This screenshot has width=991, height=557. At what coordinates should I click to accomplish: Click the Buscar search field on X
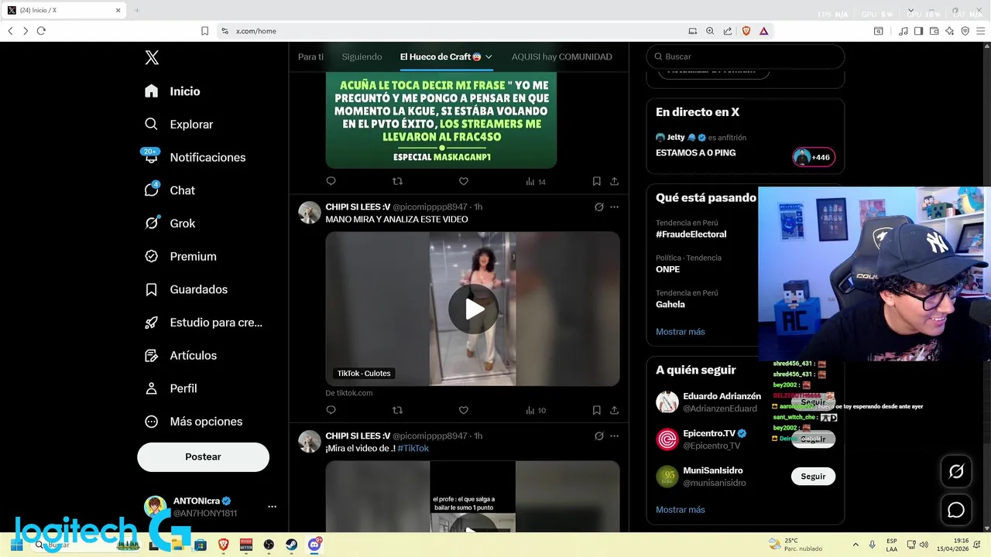746,56
